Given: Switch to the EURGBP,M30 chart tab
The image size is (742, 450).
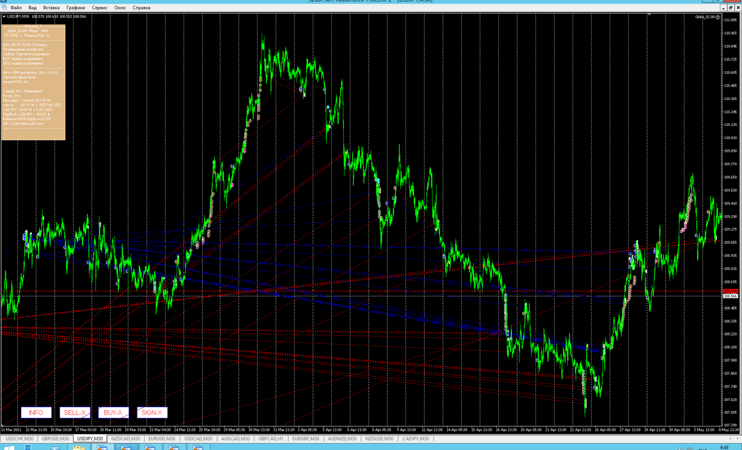Looking at the screenshot, I should [305, 439].
